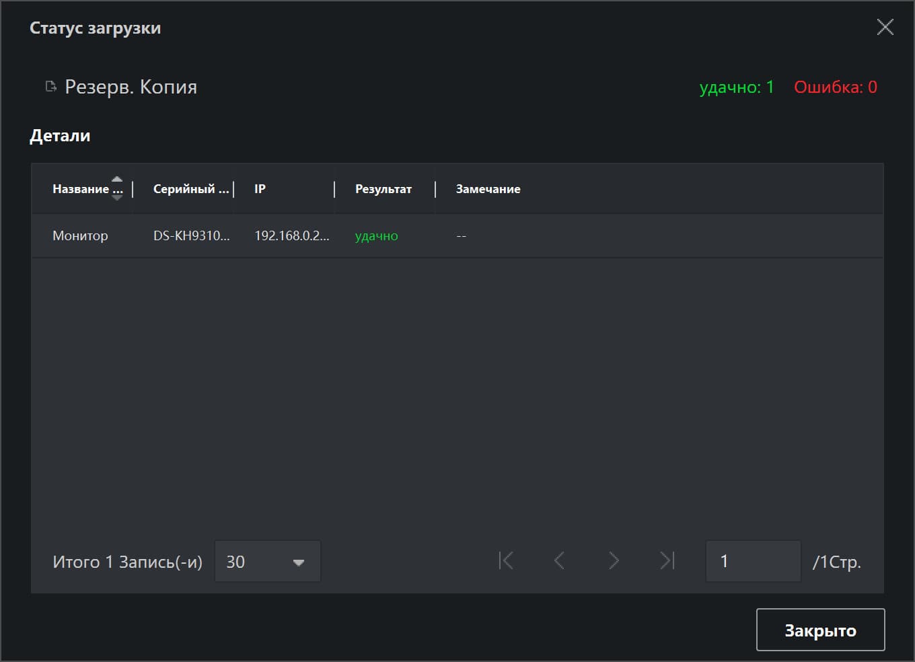Jump to the last page of results

tap(667, 560)
